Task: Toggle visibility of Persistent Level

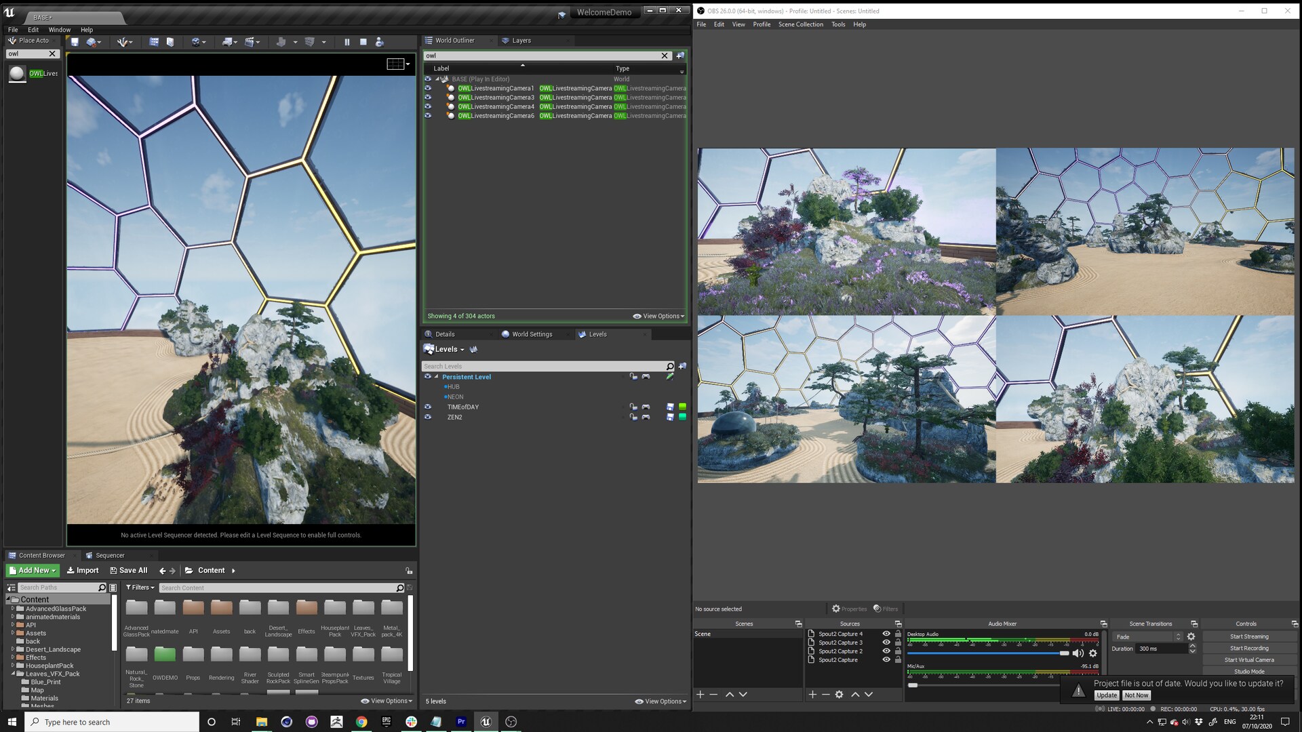Action: [x=428, y=377]
